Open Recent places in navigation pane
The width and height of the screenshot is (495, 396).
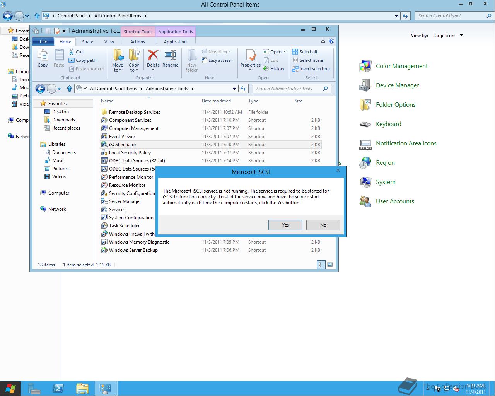point(66,128)
